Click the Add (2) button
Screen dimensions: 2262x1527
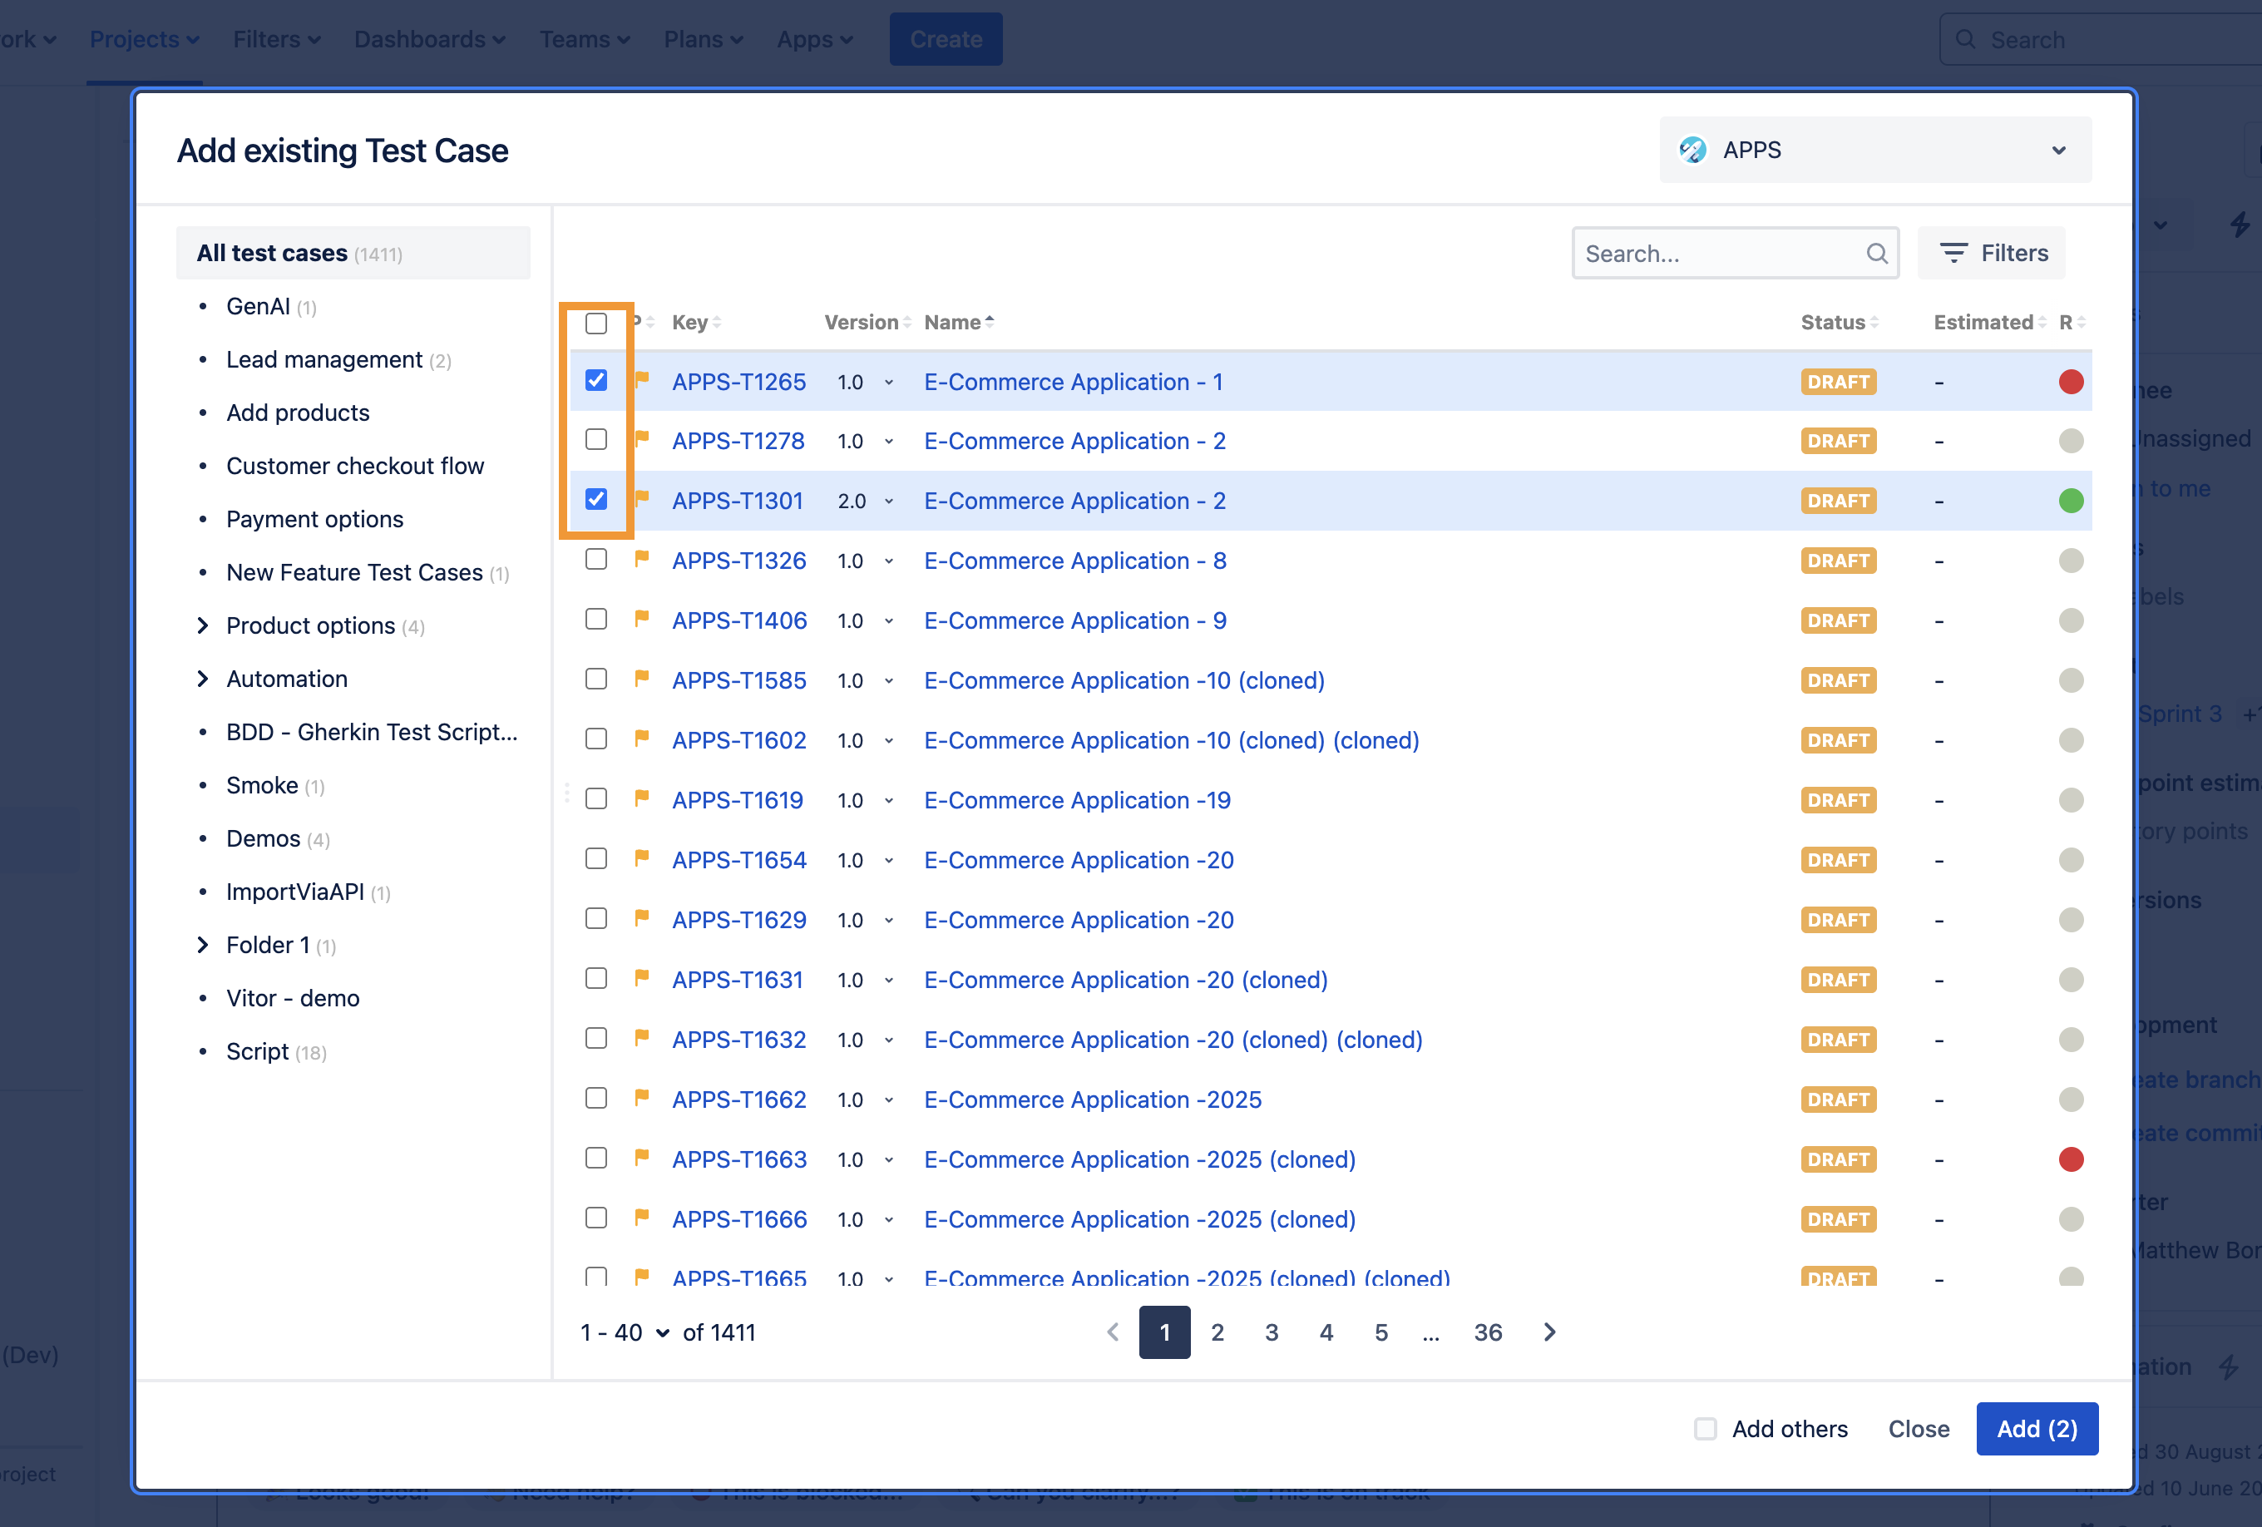coord(2036,1429)
